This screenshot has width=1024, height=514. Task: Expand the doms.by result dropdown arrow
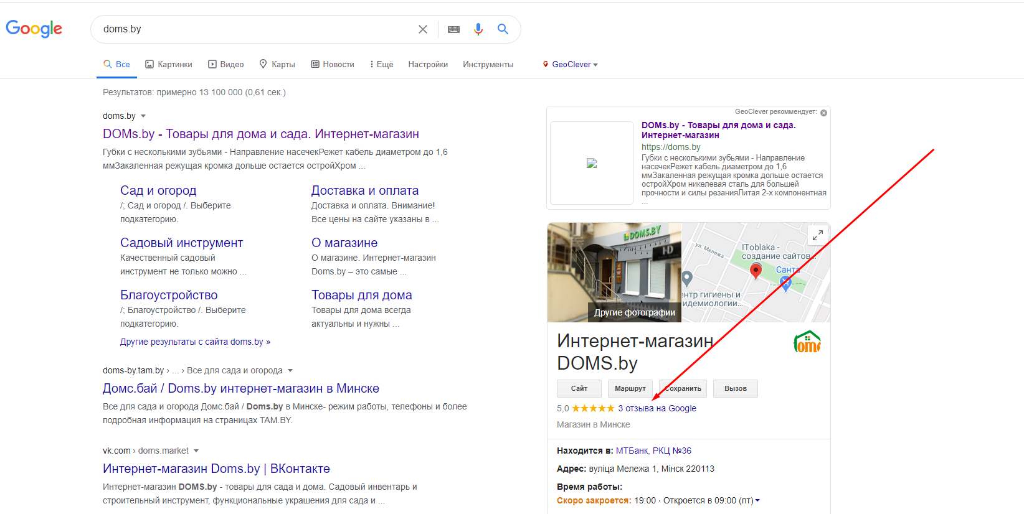click(x=143, y=116)
